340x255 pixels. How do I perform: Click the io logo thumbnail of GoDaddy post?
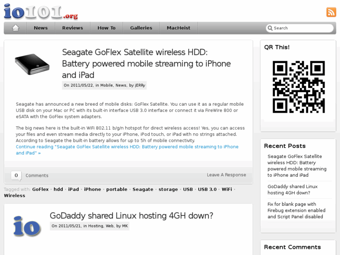point(27,226)
